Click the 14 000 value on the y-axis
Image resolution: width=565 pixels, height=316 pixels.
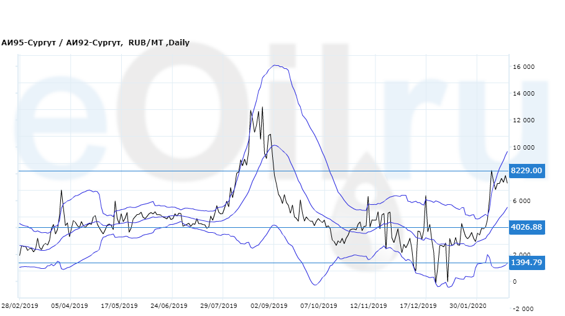click(524, 94)
